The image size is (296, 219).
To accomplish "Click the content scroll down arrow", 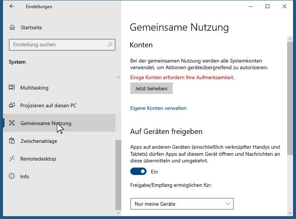I will pyautogui.click(x=290, y=213).
